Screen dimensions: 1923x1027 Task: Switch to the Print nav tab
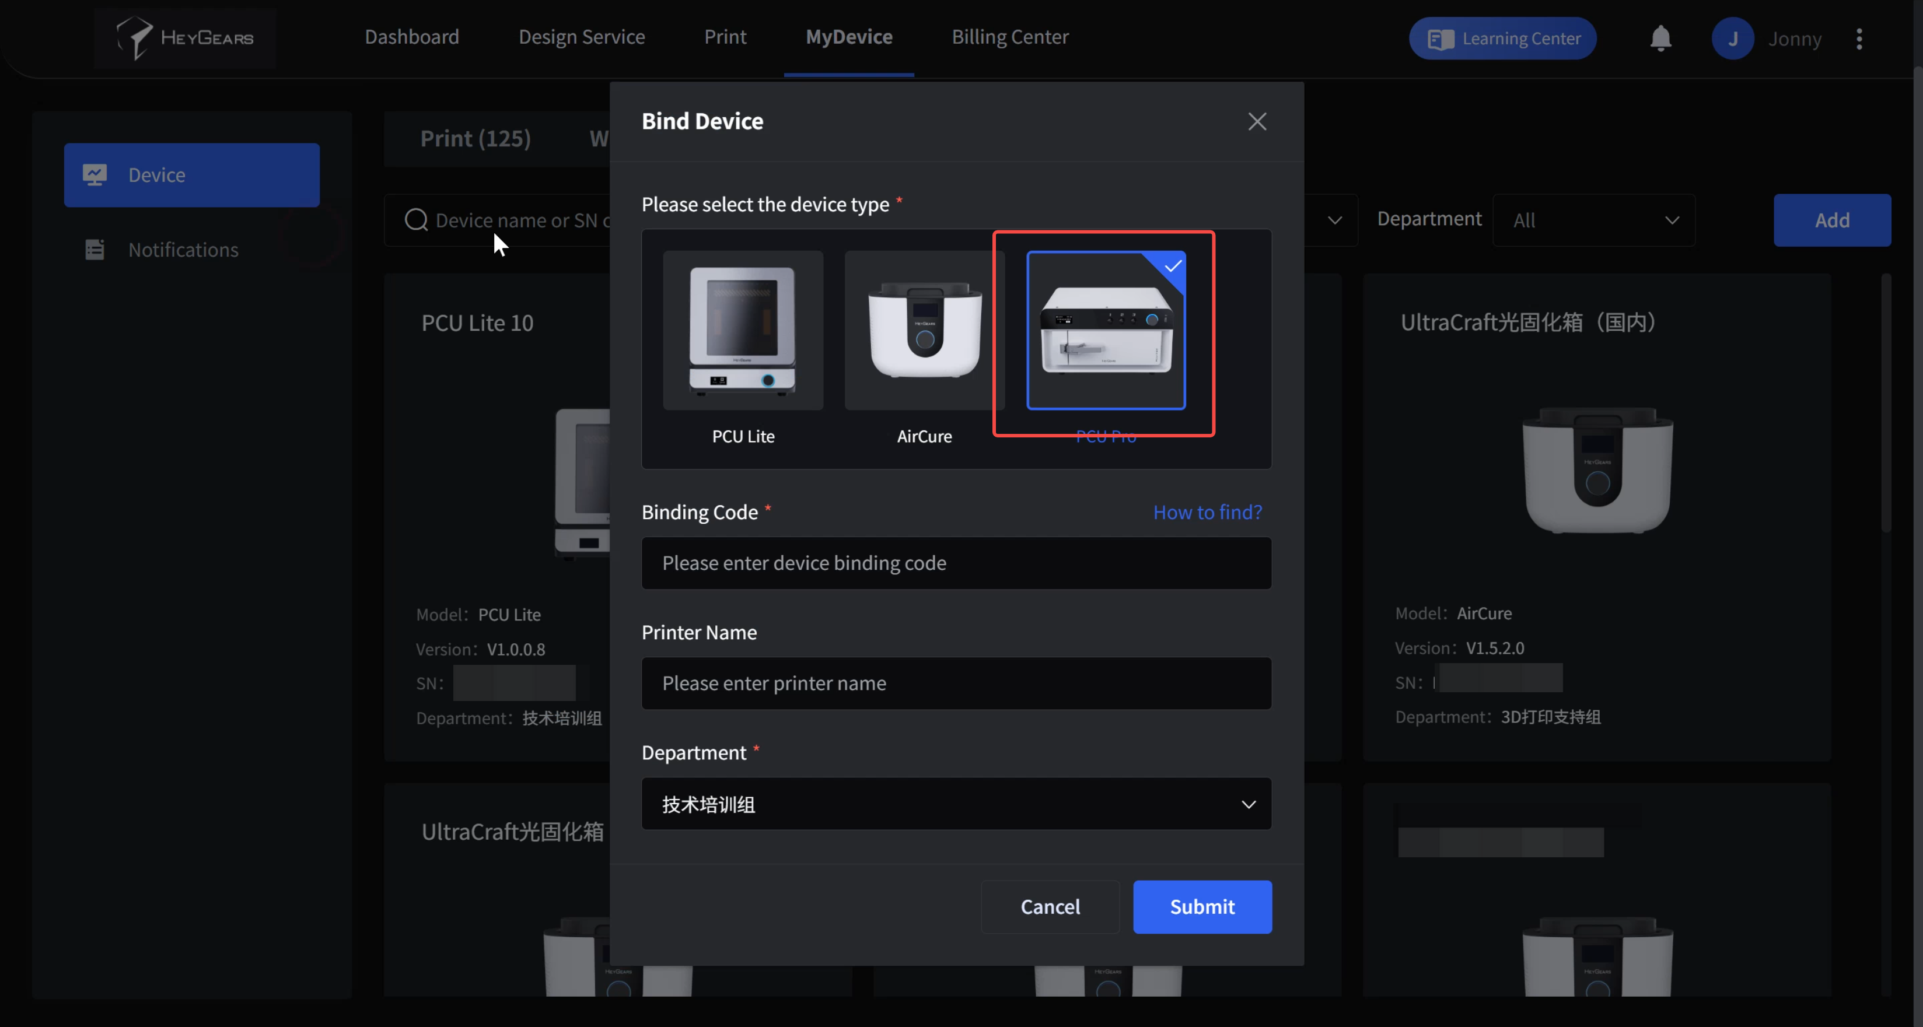725,37
